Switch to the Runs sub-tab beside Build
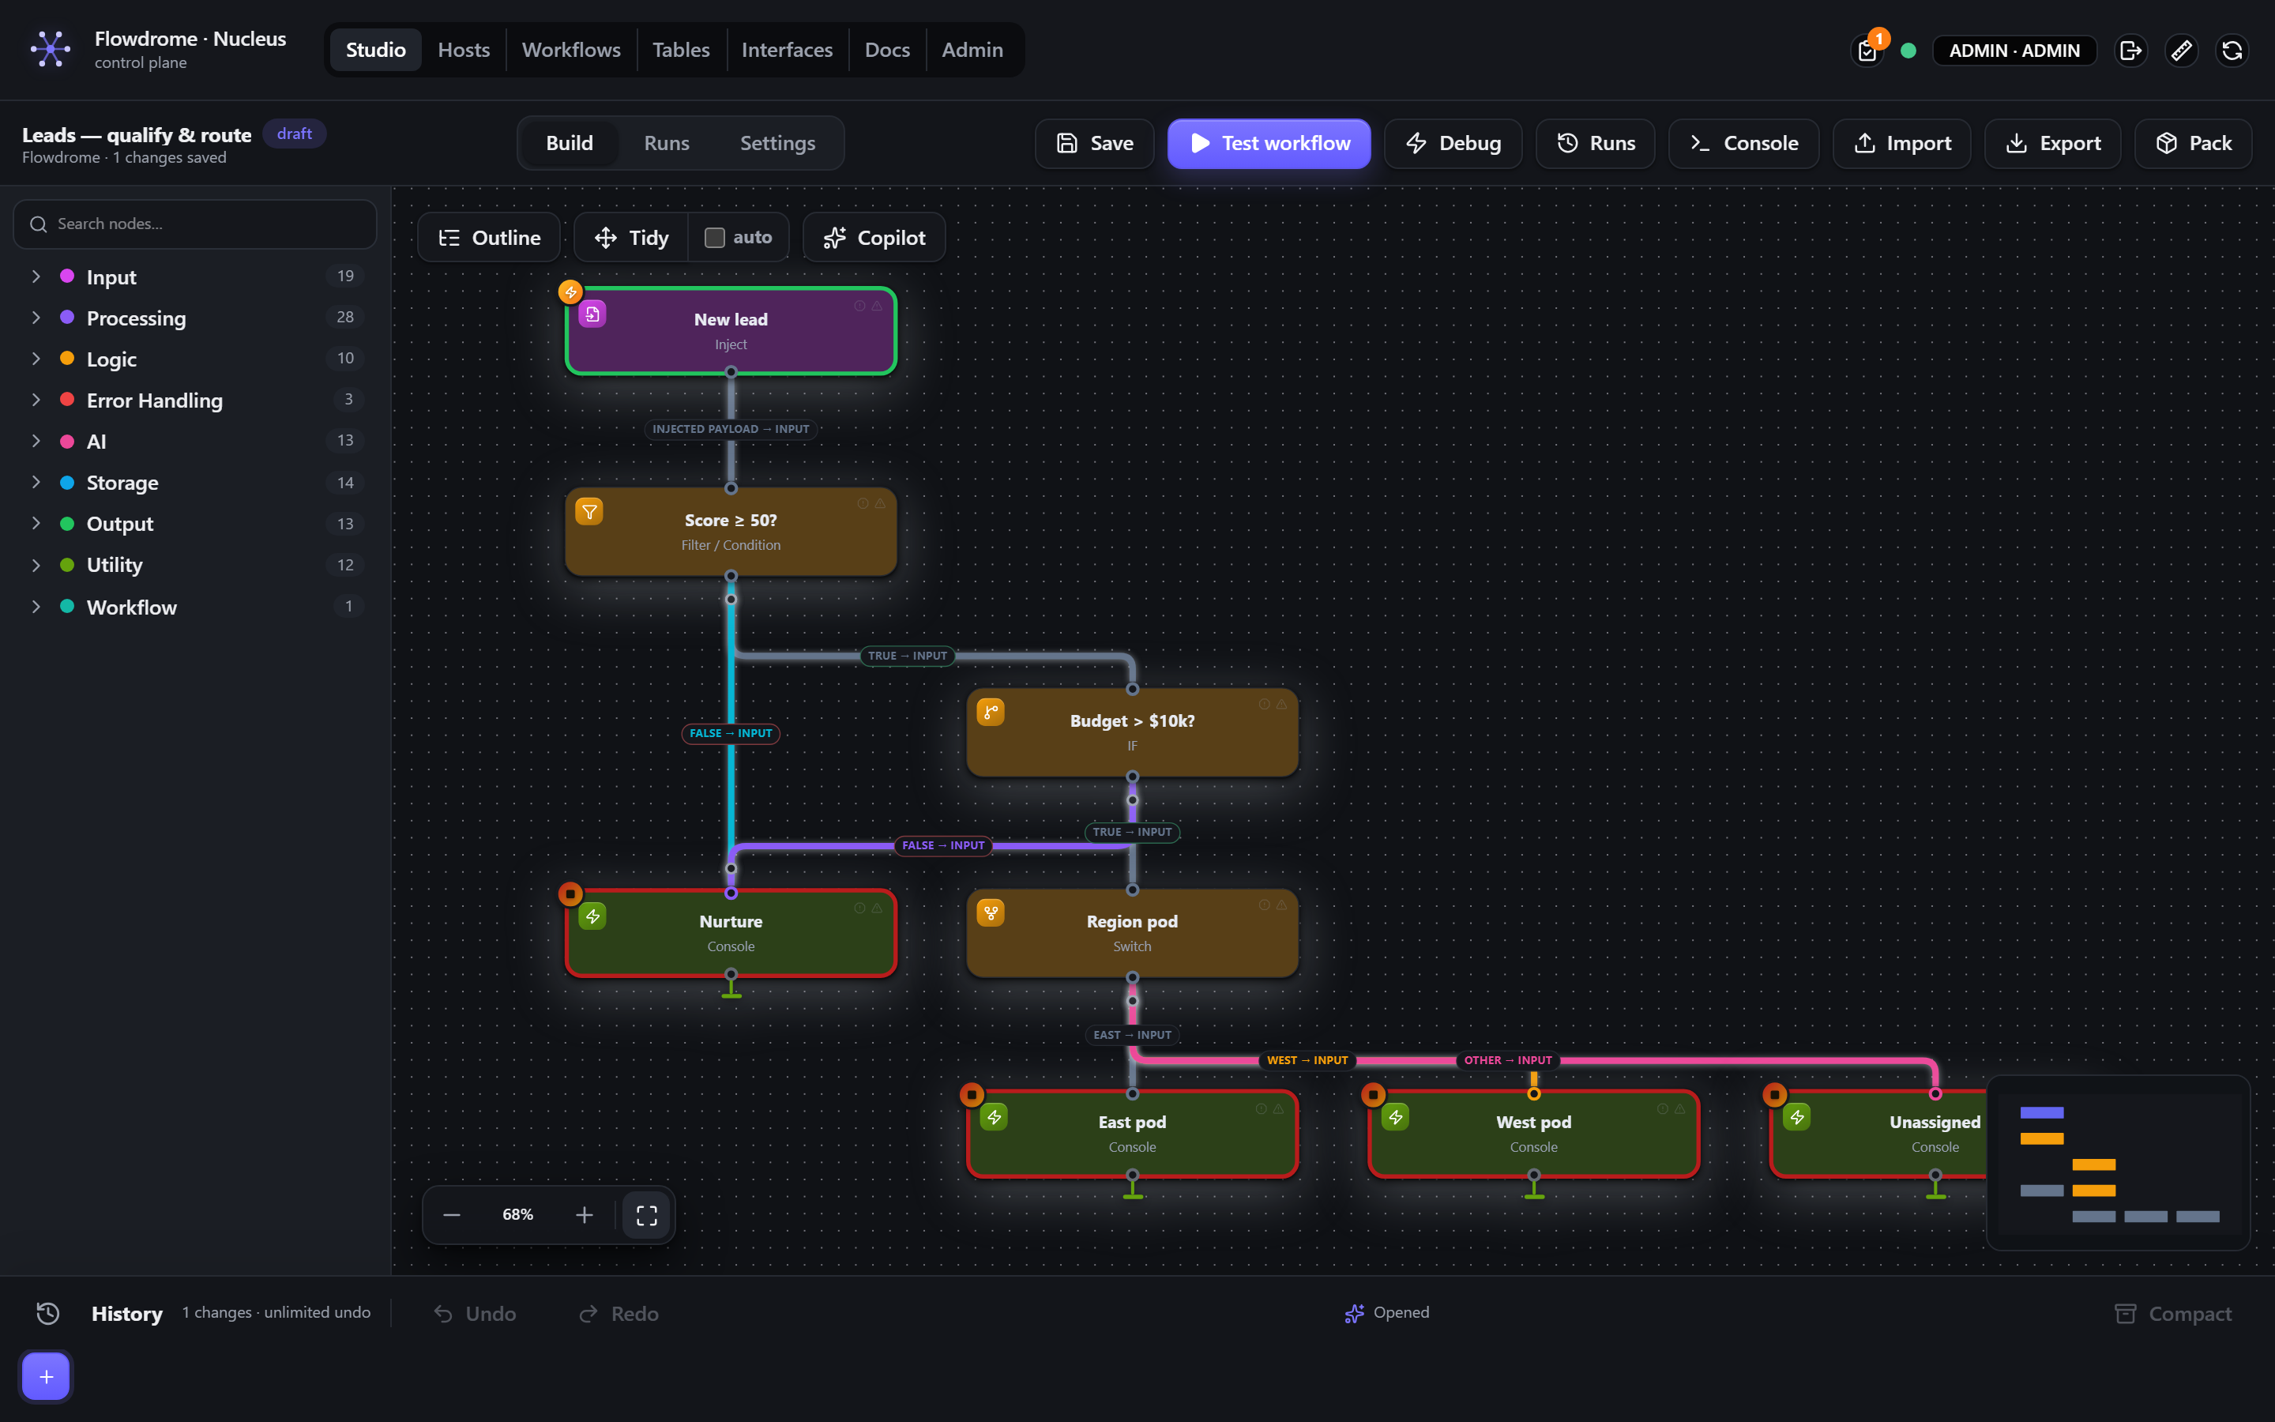Image resolution: width=2275 pixels, height=1422 pixels. click(x=667, y=143)
